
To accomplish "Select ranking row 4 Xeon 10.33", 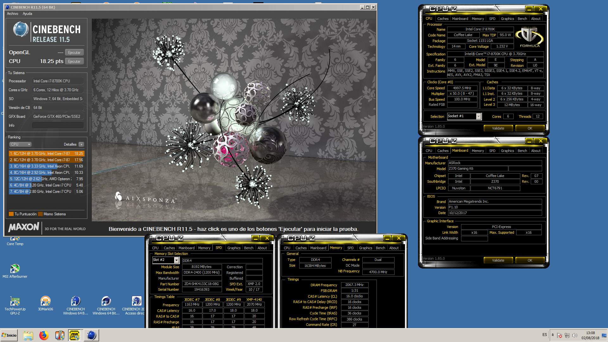I will 47,173.
